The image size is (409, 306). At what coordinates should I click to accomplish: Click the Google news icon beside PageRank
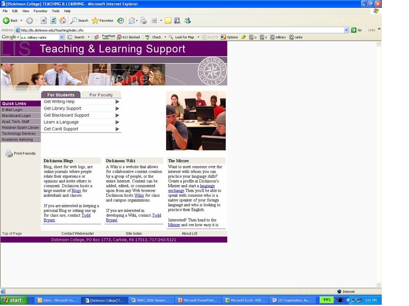click(x=97, y=37)
